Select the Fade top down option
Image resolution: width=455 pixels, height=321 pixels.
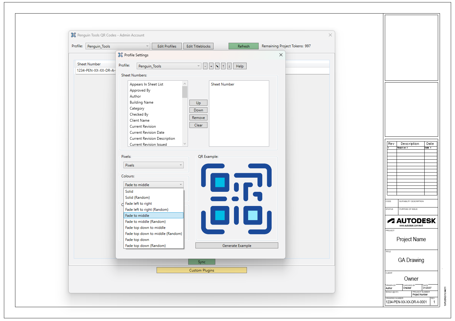point(154,240)
